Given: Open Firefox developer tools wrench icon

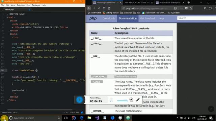Looking at the screenshot, I should click(x=99, y=8).
